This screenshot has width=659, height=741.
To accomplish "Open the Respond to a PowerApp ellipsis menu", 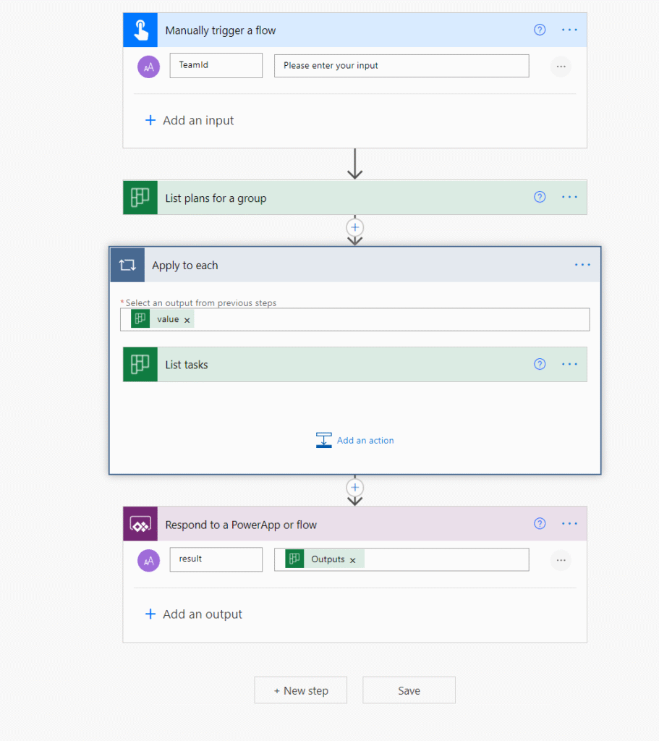I will [x=569, y=524].
